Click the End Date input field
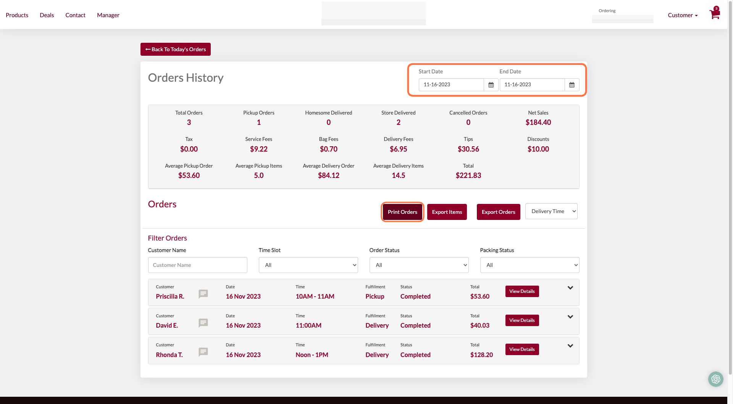The image size is (733, 404). pos(532,85)
